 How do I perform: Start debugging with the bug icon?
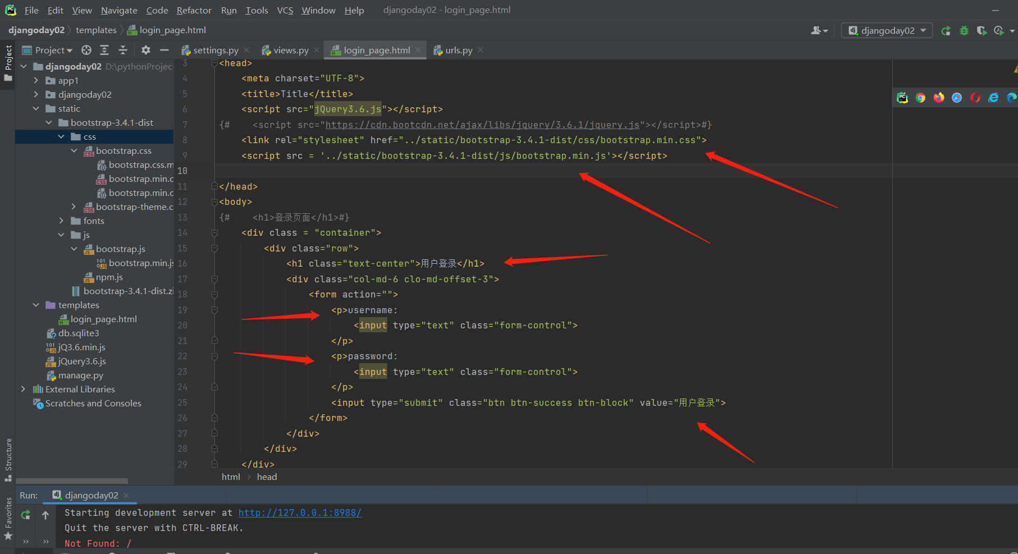click(x=964, y=30)
